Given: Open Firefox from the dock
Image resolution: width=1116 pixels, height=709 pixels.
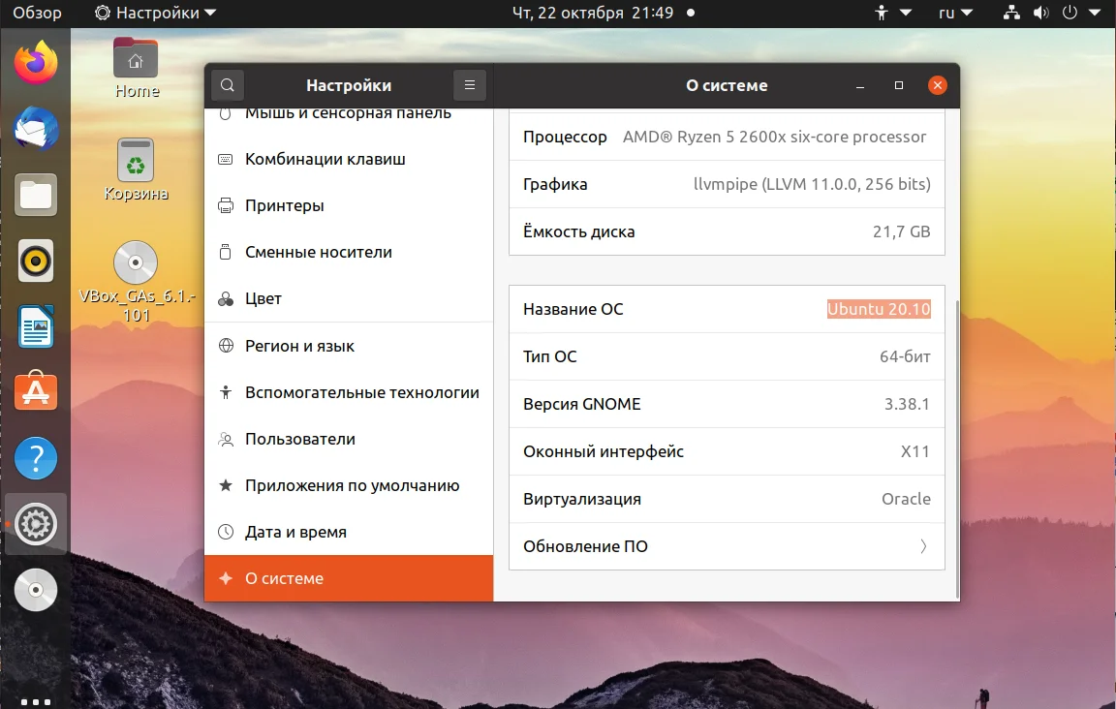Looking at the screenshot, I should (36, 63).
